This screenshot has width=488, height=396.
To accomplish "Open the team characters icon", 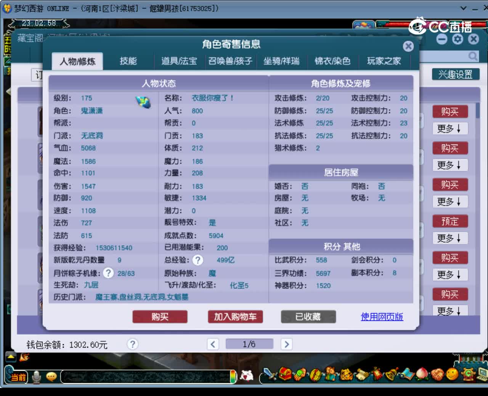I will pyautogui.click(x=331, y=374).
